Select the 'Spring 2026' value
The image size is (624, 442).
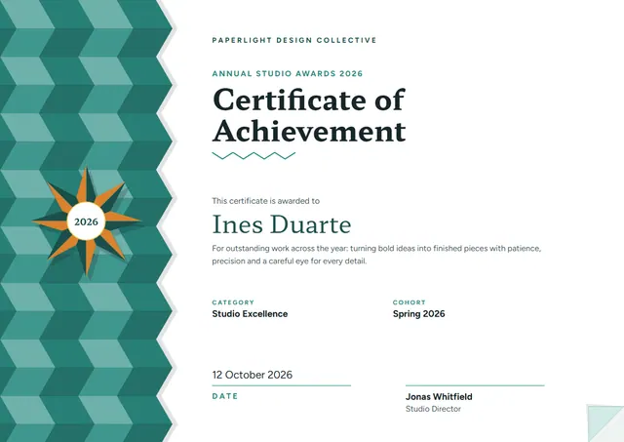(x=418, y=314)
